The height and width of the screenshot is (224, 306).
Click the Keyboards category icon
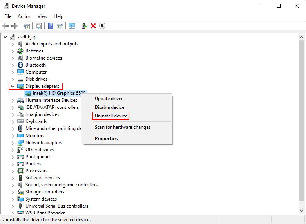(20, 121)
